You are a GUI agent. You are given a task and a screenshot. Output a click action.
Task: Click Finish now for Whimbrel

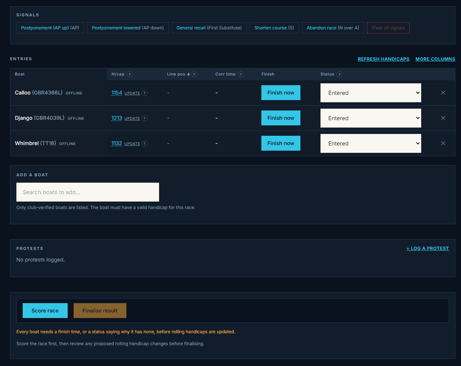[281, 143]
